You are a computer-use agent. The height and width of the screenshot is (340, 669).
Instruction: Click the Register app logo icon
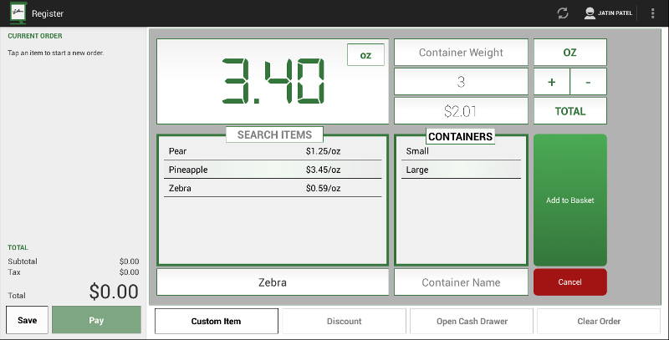[18, 13]
